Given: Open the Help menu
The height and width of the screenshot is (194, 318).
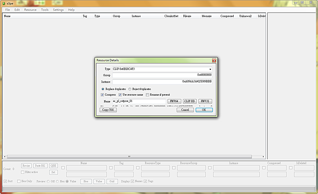Looking at the screenshot, I should (x=71, y=10).
